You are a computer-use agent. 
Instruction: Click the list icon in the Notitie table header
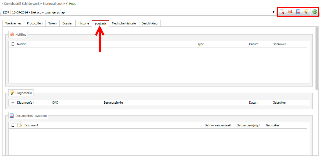pos(12,44)
